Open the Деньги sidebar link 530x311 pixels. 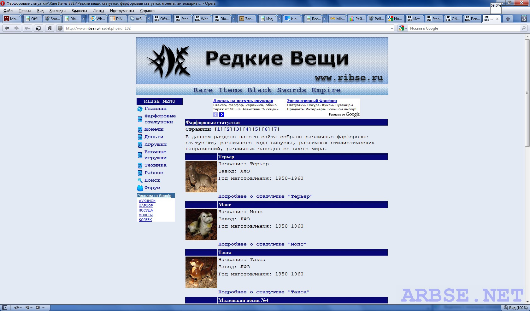coord(154,137)
